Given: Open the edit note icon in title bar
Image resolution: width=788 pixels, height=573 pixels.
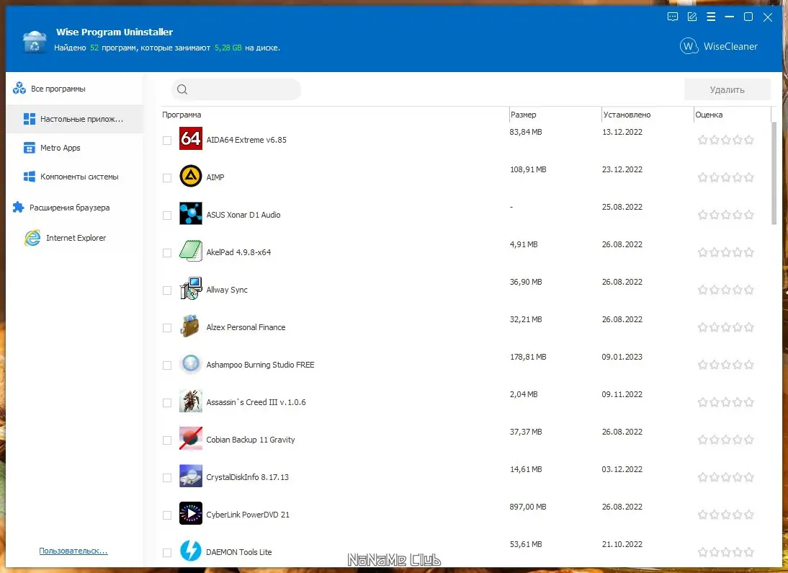Looking at the screenshot, I should click(x=692, y=17).
